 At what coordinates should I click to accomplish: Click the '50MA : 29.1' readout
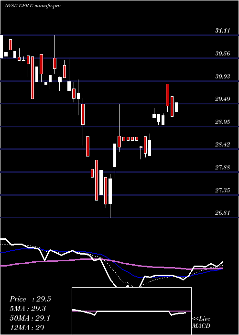tap(30, 318)
